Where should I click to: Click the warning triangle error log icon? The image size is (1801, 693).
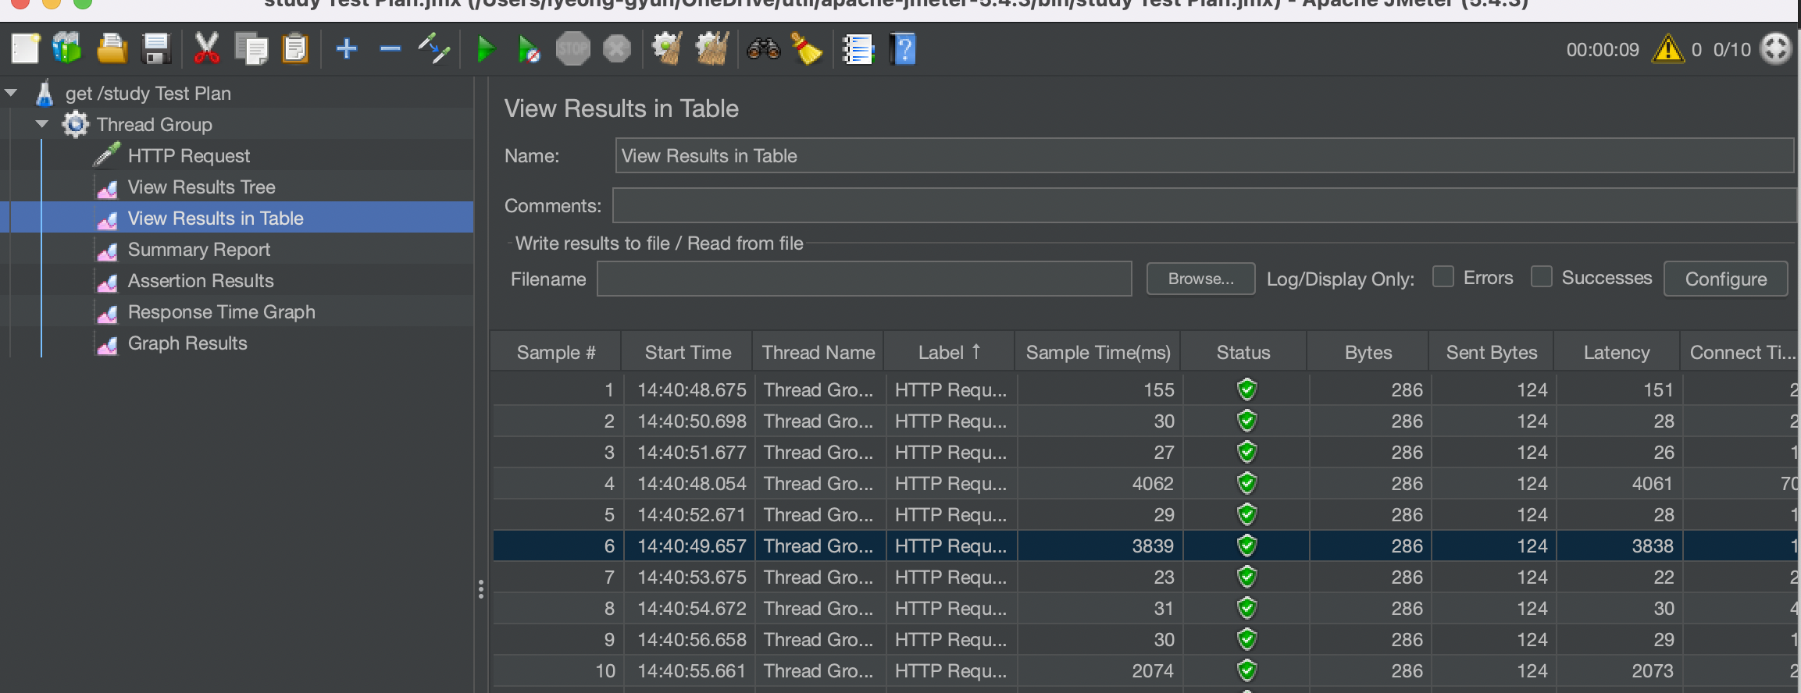click(1667, 50)
